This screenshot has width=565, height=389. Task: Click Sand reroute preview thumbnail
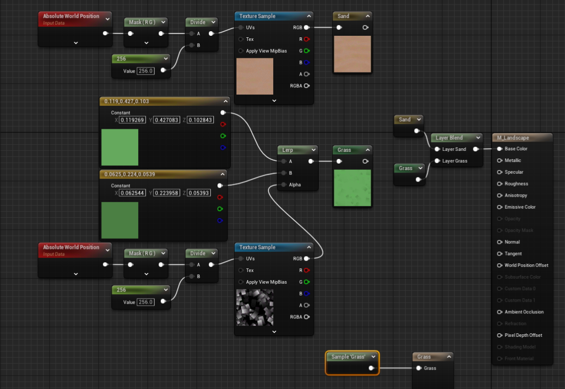tap(353, 54)
